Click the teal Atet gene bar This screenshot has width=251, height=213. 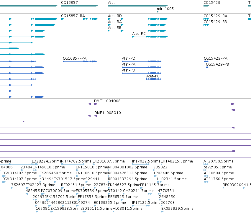pyautogui.click(x=138, y=6)
